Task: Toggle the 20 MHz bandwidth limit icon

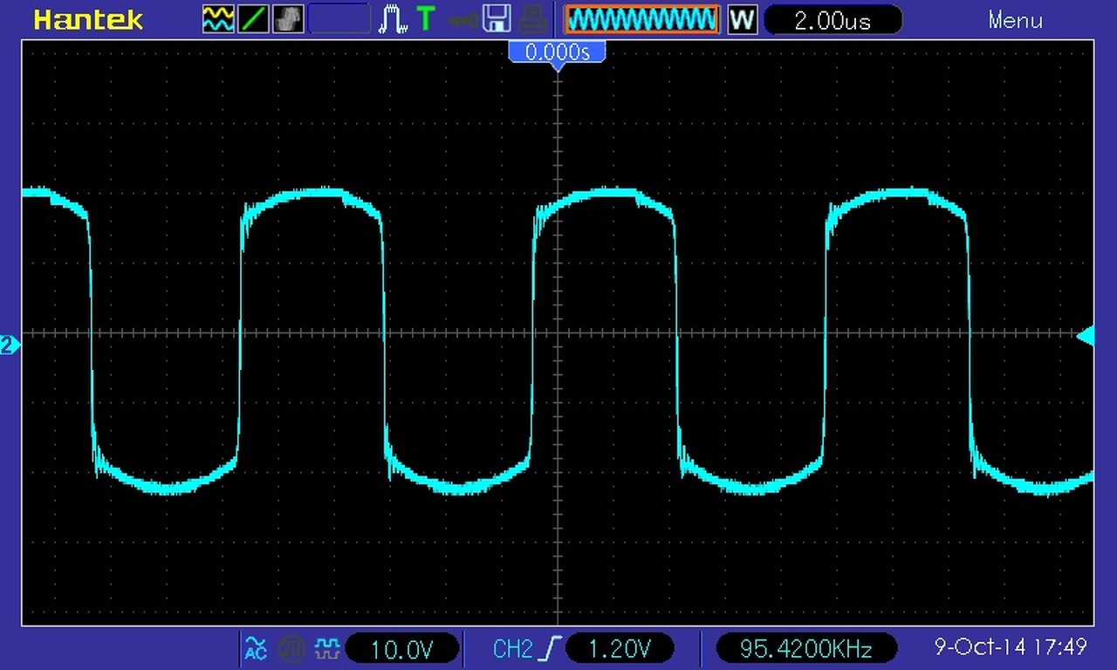Action: [x=291, y=648]
